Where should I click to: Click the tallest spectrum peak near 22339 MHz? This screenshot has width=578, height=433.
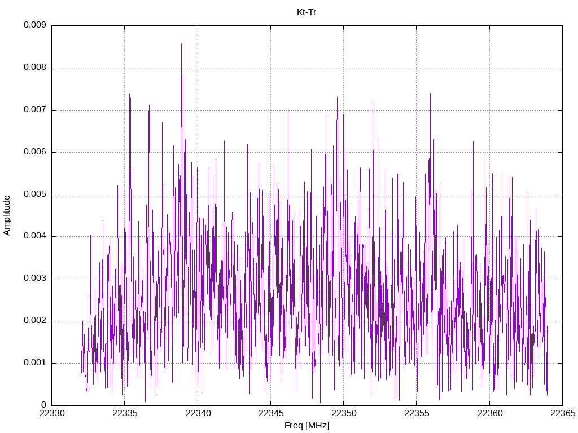181,45
